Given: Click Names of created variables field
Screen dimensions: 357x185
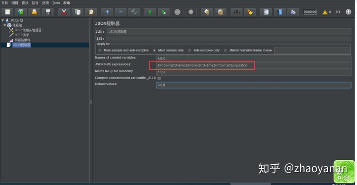Looking at the screenshot, I should (253, 58).
